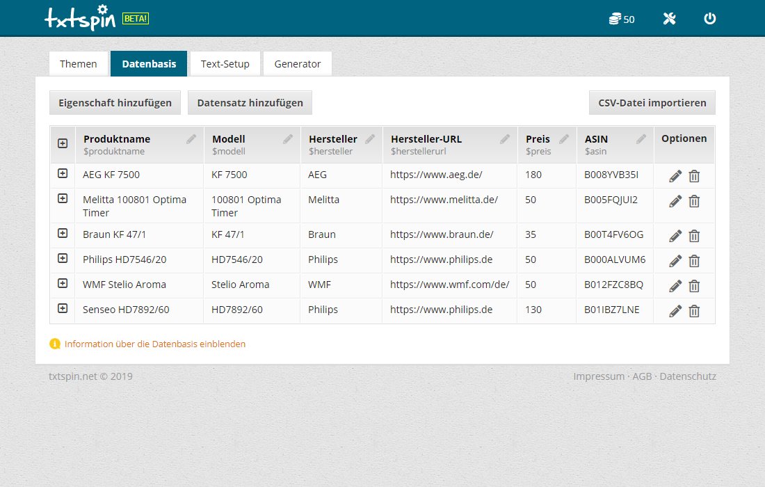Expand all rows using header plus icon

point(63,143)
